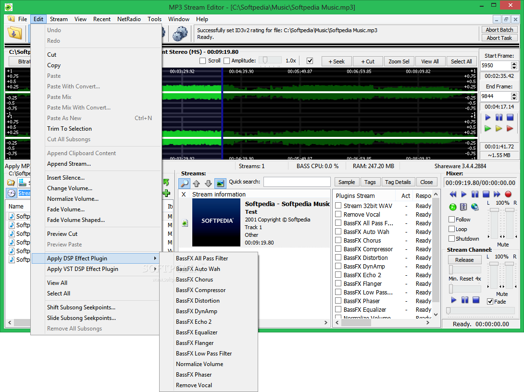Screen dimensions: 524x392
Task: Check the BassFX Chorus plugin checkbox
Action: 338,240
